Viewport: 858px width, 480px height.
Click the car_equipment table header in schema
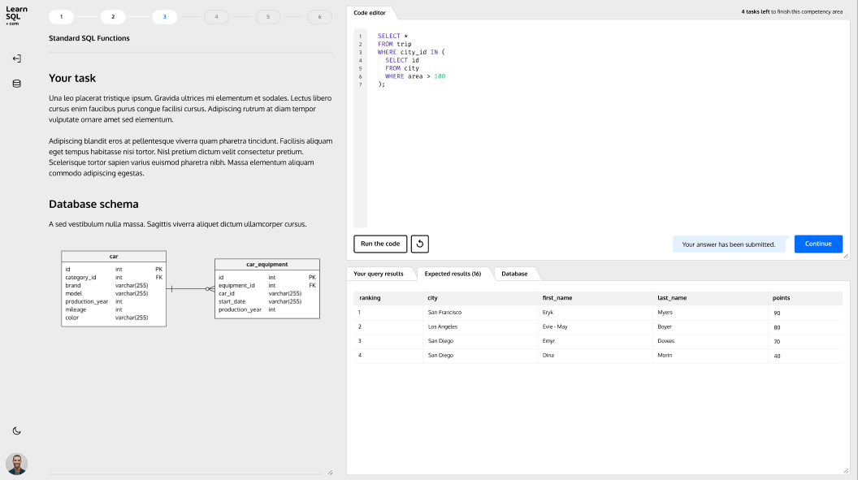click(267, 265)
